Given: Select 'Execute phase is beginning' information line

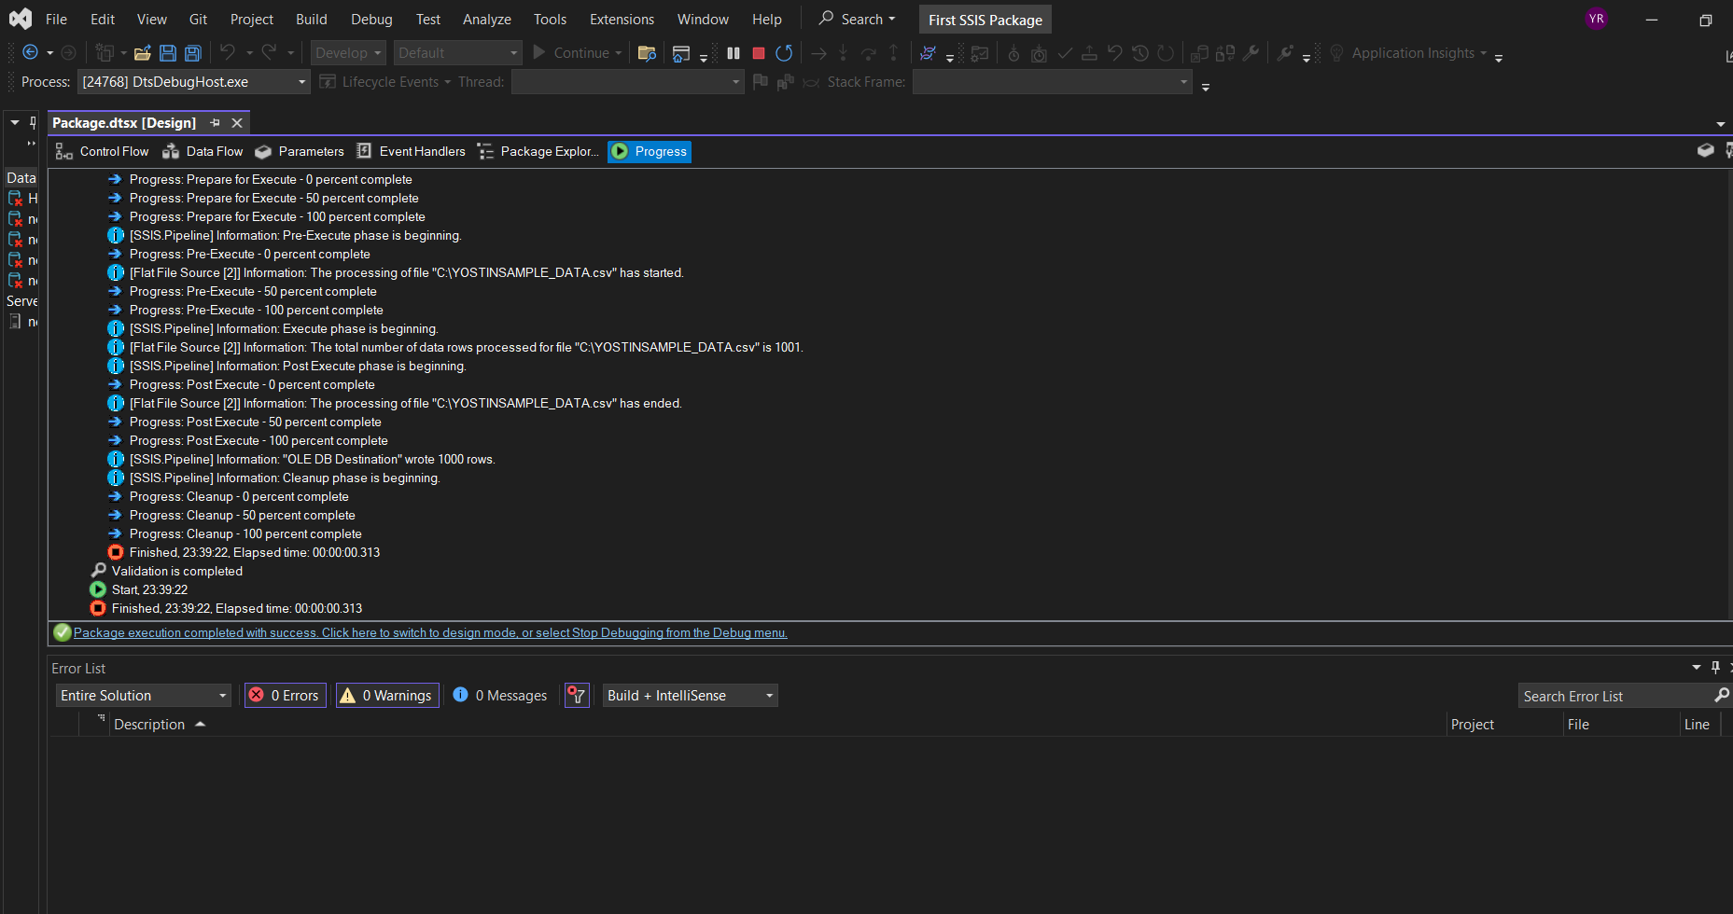Looking at the screenshot, I should point(284,328).
